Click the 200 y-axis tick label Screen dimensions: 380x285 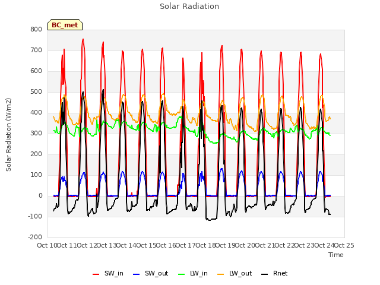pos(36,154)
